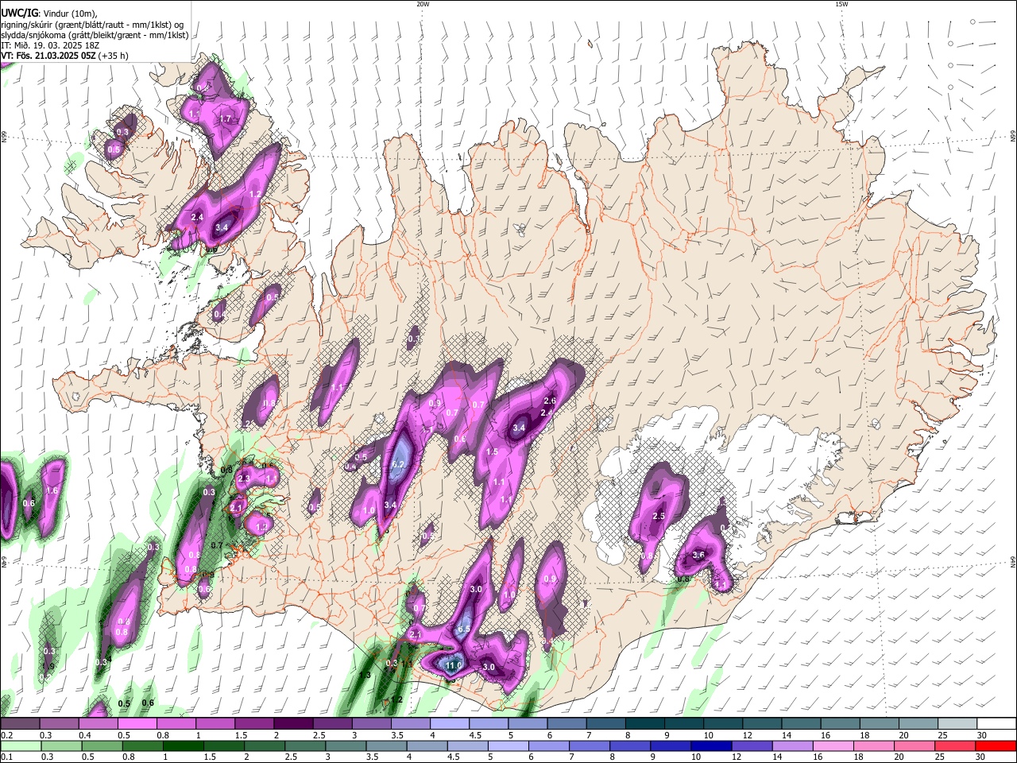Click the light periwinkle 4–4.5 swatch in upper legend row
This screenshot has height=763, width=1017.
[x=449, y=723]
